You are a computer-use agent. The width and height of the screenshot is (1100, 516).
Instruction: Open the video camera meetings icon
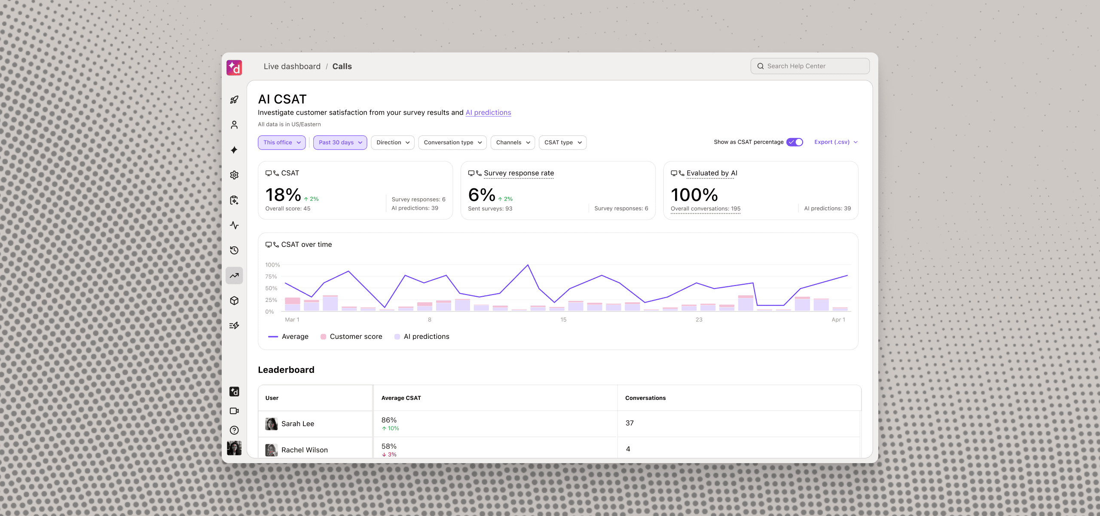(234, 411)
